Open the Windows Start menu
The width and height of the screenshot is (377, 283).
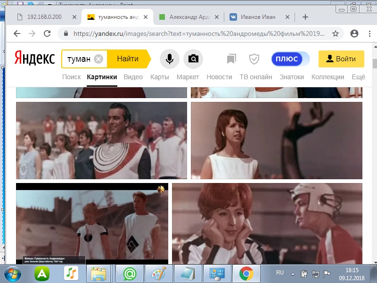tap(12, 274)
